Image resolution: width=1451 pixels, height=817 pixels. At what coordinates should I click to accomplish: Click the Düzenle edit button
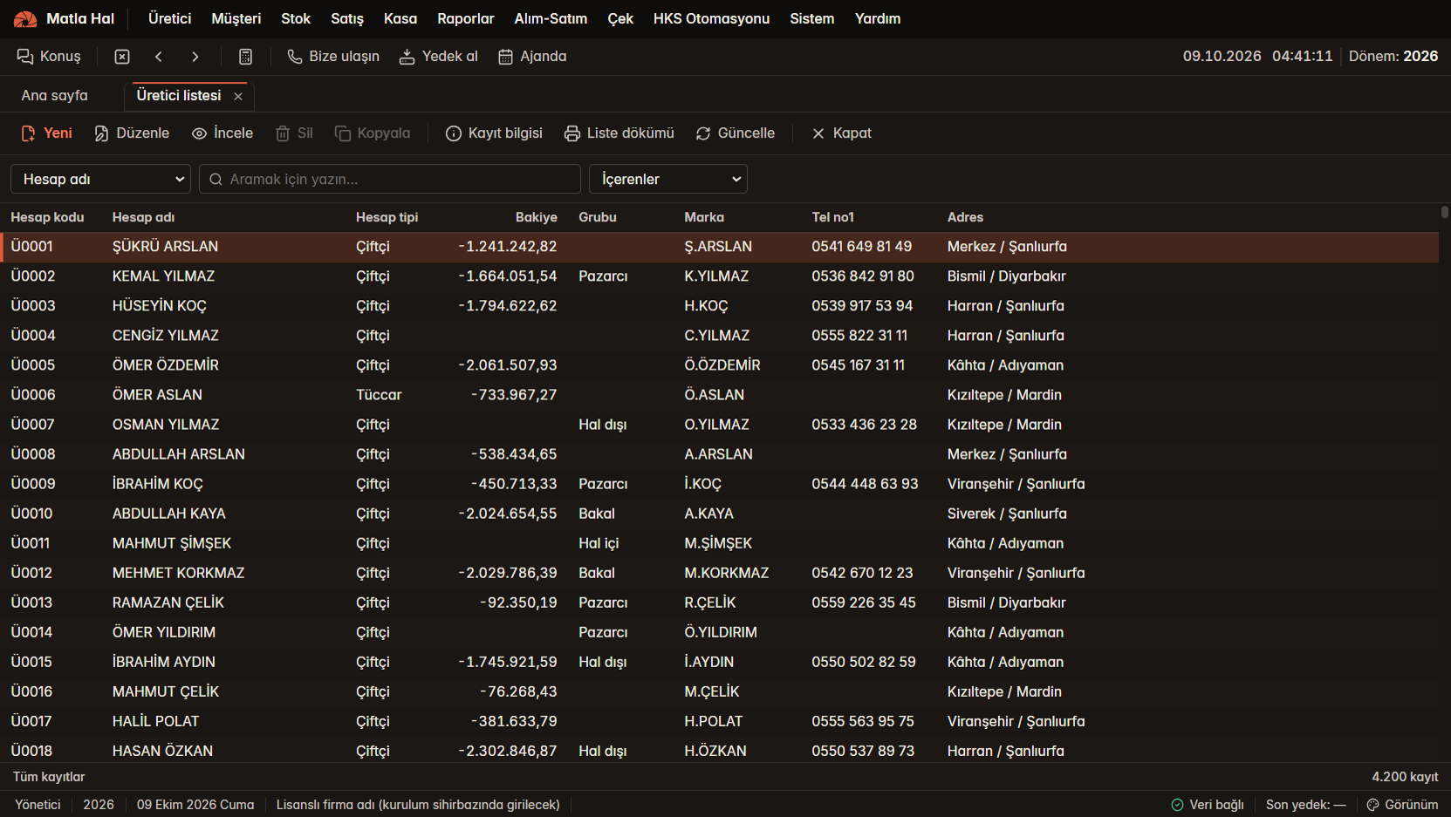(x=132, y=133)
